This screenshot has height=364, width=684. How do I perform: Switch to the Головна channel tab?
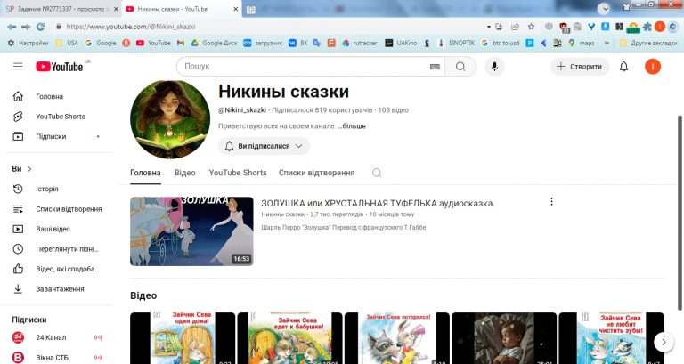(145, 173)
